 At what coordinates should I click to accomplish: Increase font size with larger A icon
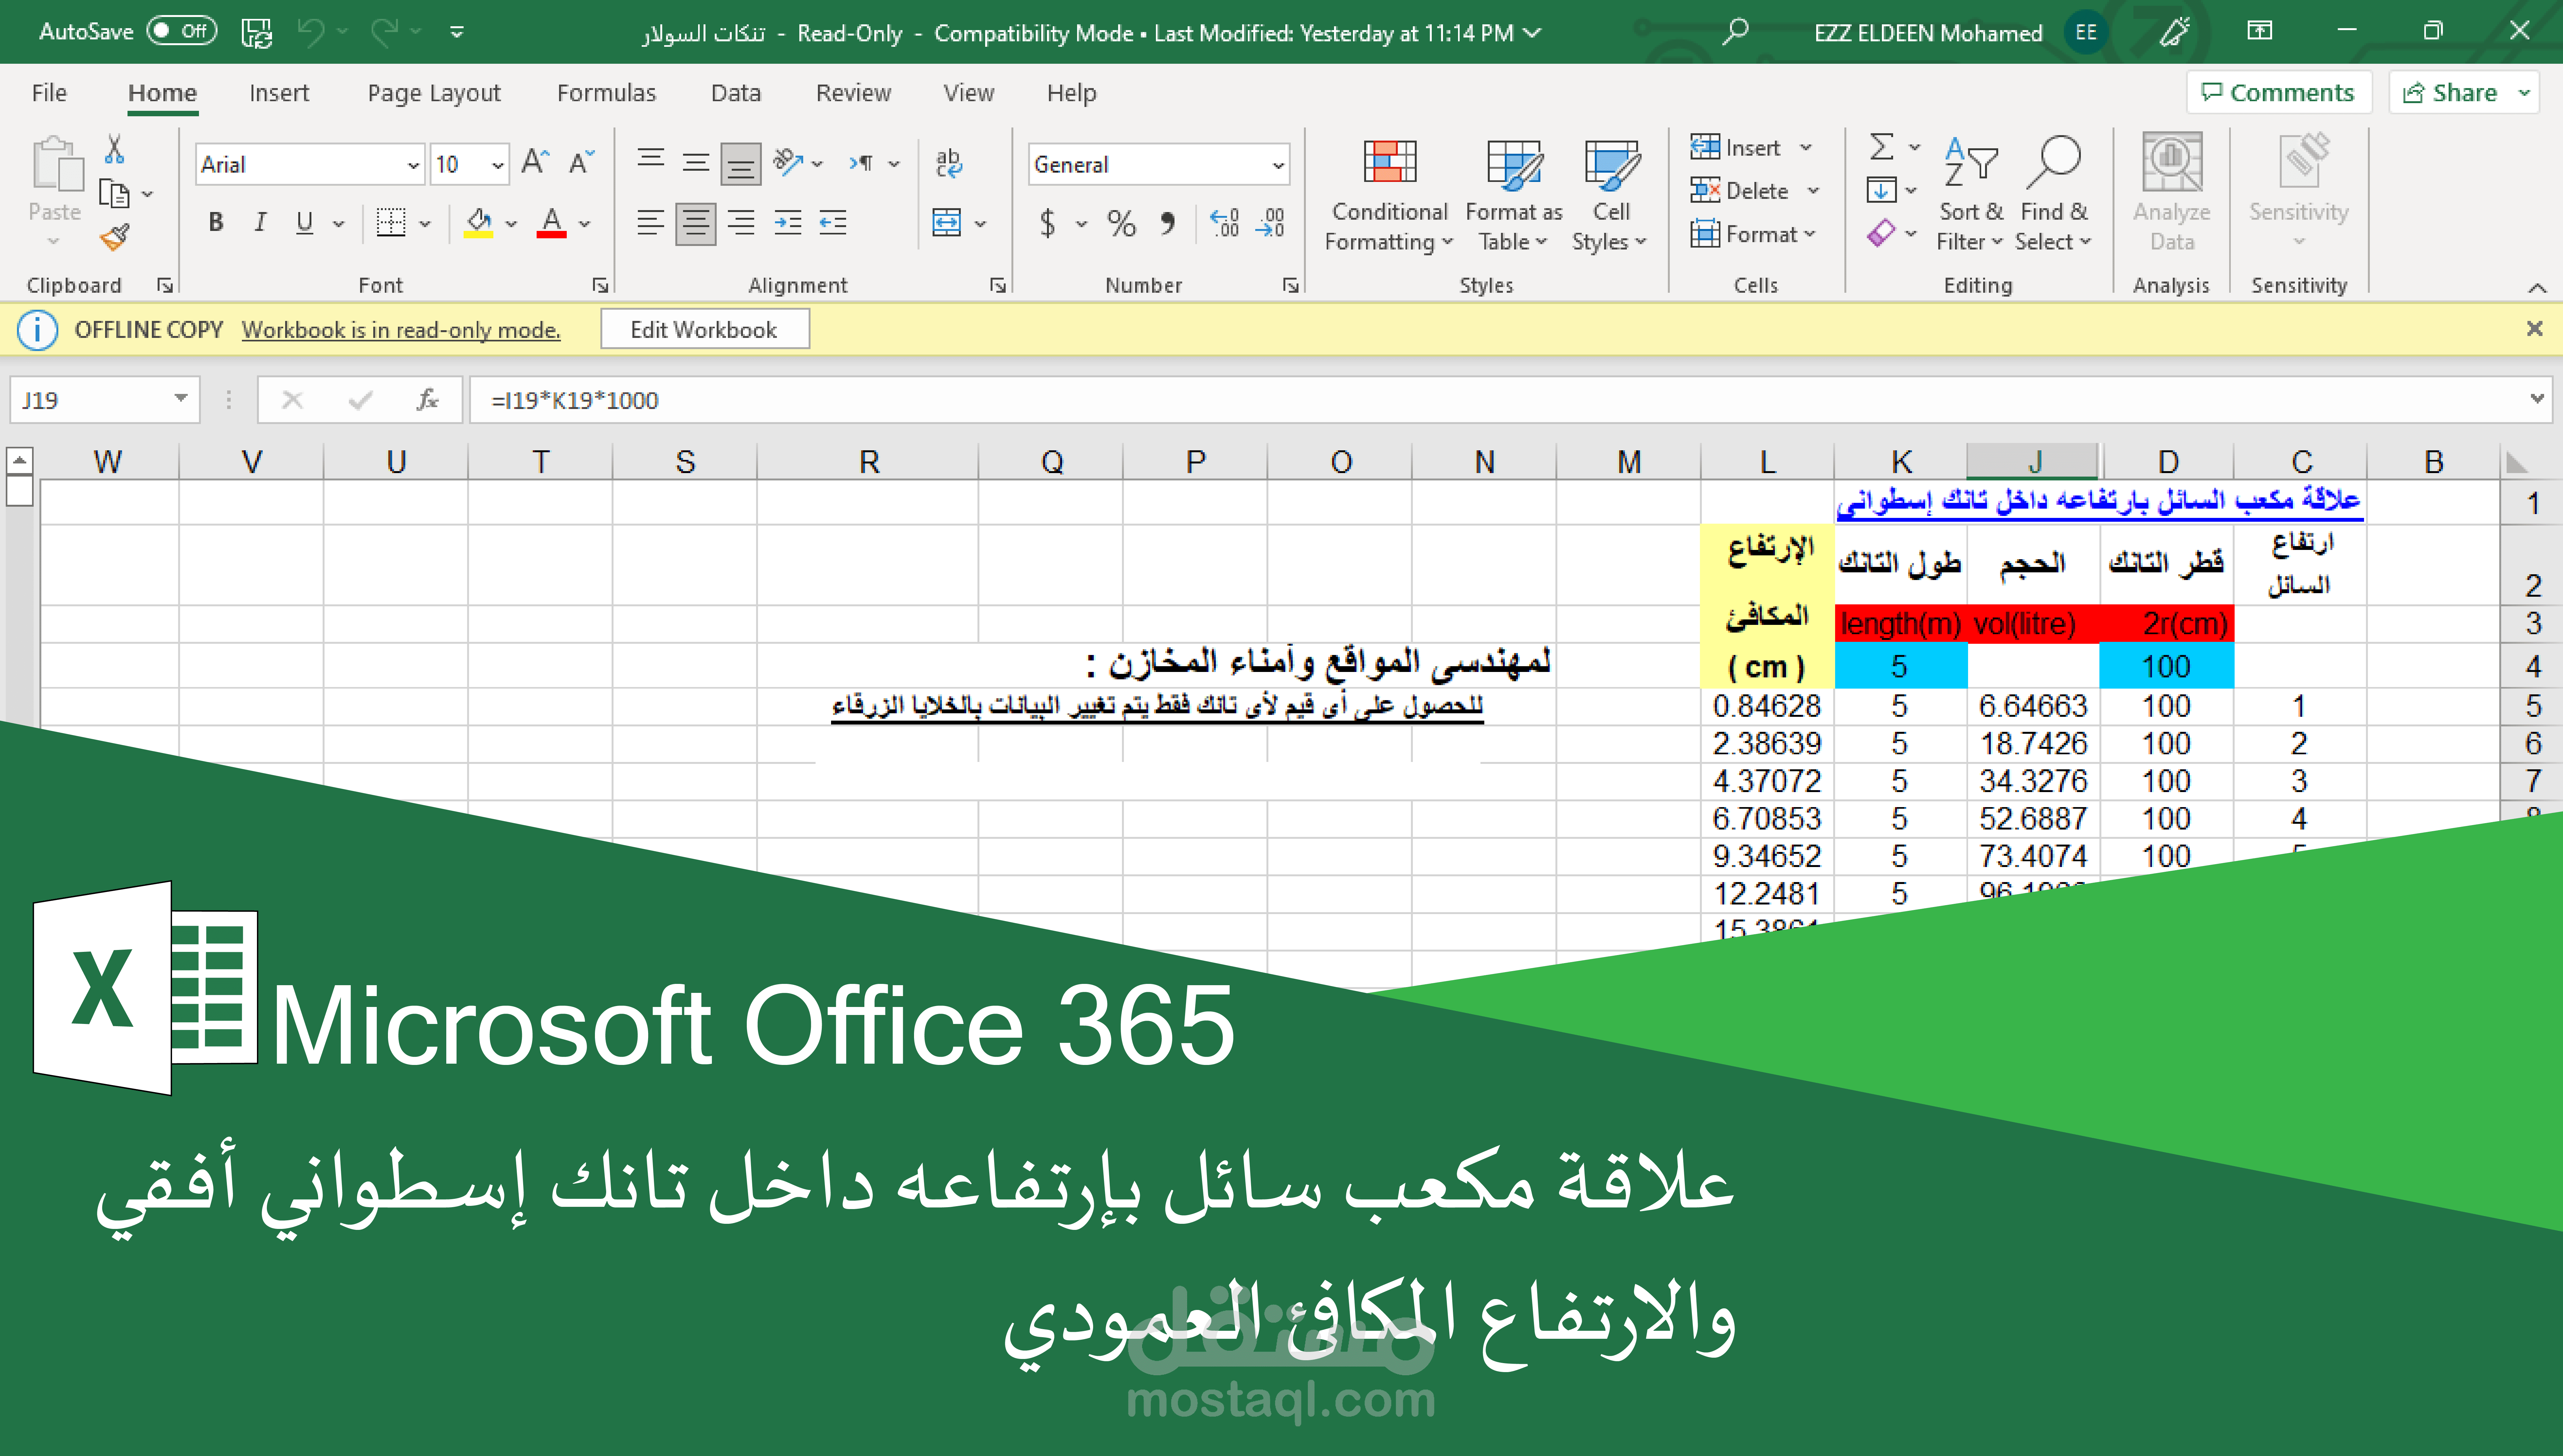(535, 162)
